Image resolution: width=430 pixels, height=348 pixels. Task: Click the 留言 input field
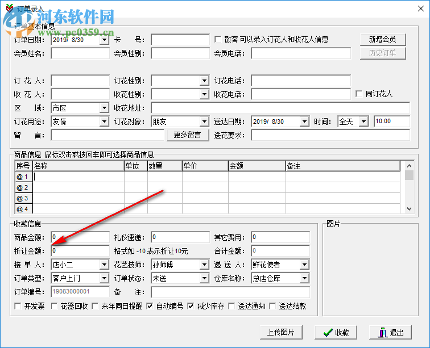pyautogui.click(x=108, y=135)
